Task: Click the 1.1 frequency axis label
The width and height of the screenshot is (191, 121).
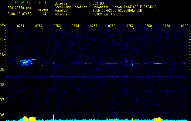Action: (3, 39)
